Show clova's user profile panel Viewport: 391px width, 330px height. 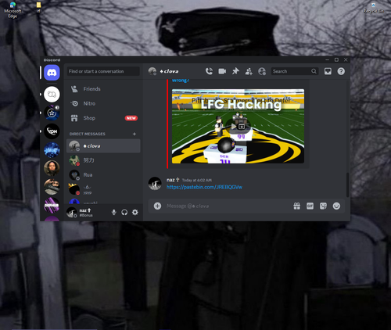[262, 71]
